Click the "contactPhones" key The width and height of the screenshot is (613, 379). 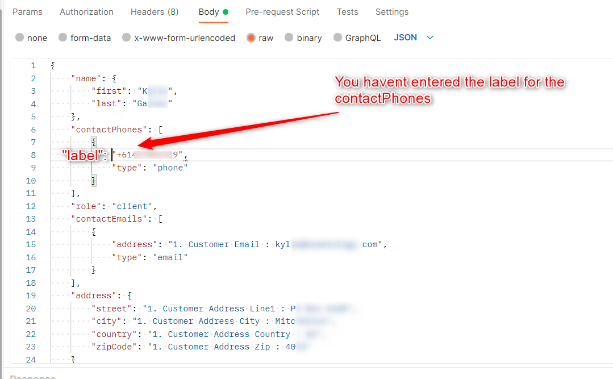click(x=109, y=130)
